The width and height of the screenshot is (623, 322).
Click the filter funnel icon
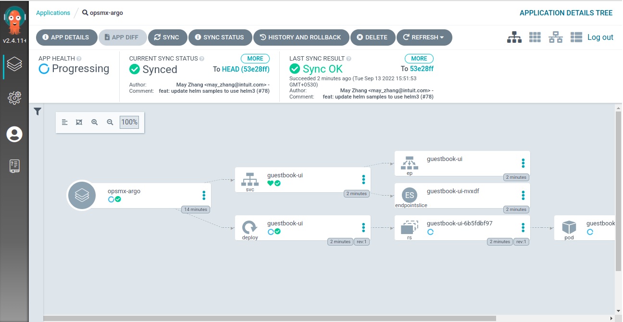37,111
